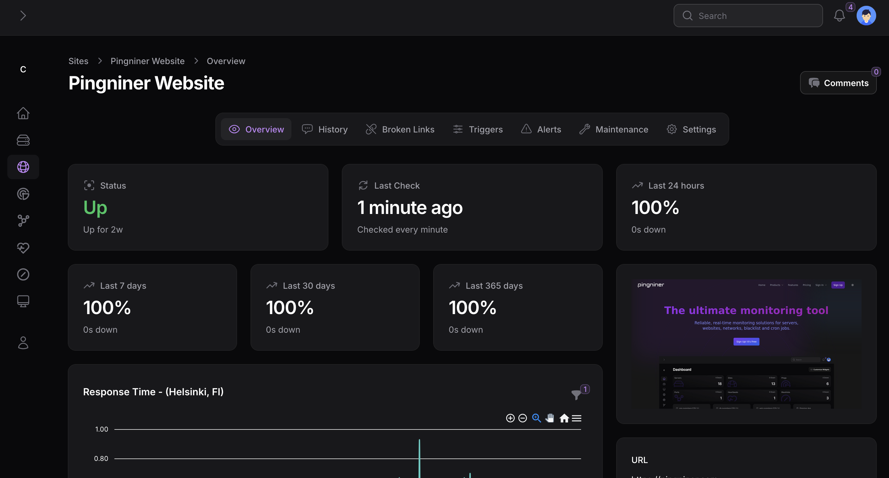This screenshot has height=478, width=889.
Task: Toggle the chart panning hand tool
Action: click(550, 418)
